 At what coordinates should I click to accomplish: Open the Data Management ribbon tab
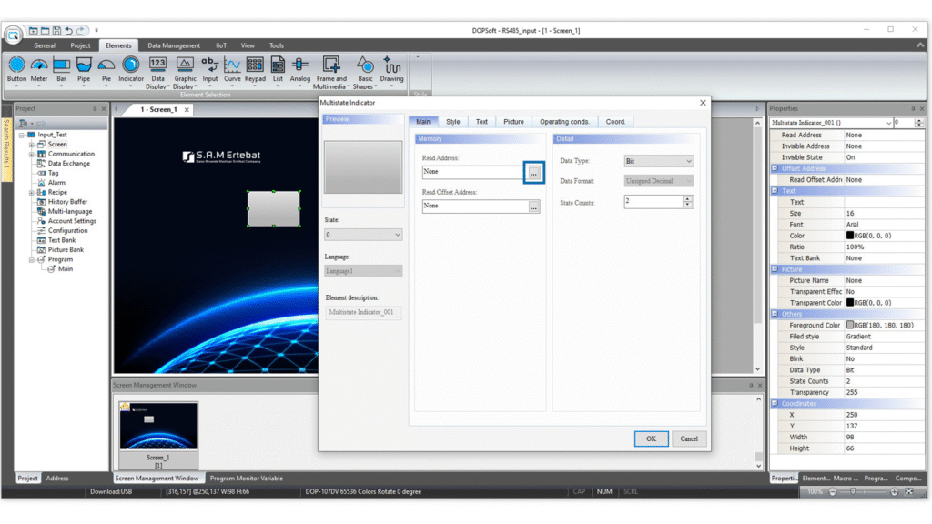tap(174, 45)
